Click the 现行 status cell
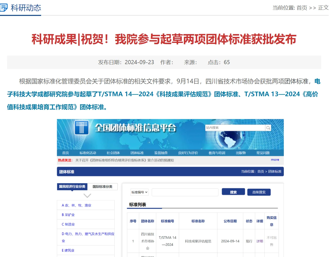The image size is (334, 257). (249, 241)
